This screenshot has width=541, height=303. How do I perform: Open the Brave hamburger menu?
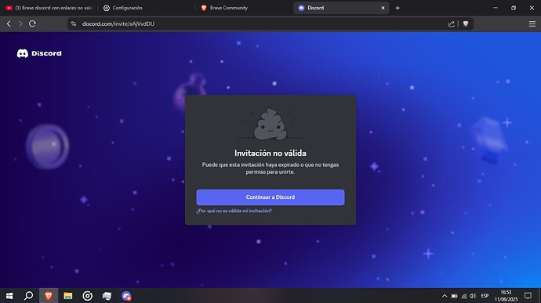532,23
